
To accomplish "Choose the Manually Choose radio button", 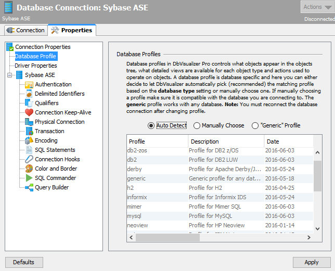I will (197, 125).
